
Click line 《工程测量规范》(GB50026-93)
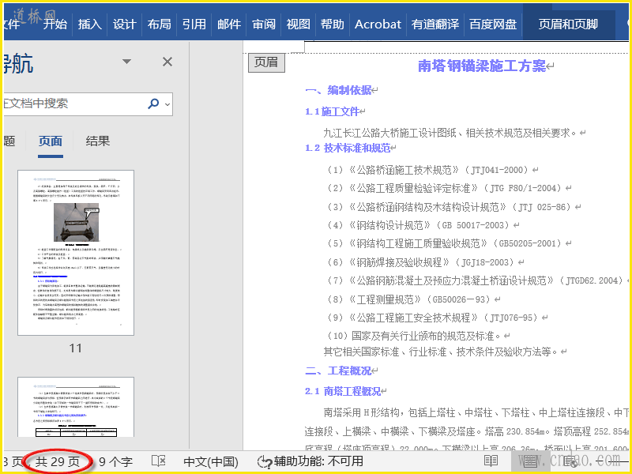click(x=410, y=299)
